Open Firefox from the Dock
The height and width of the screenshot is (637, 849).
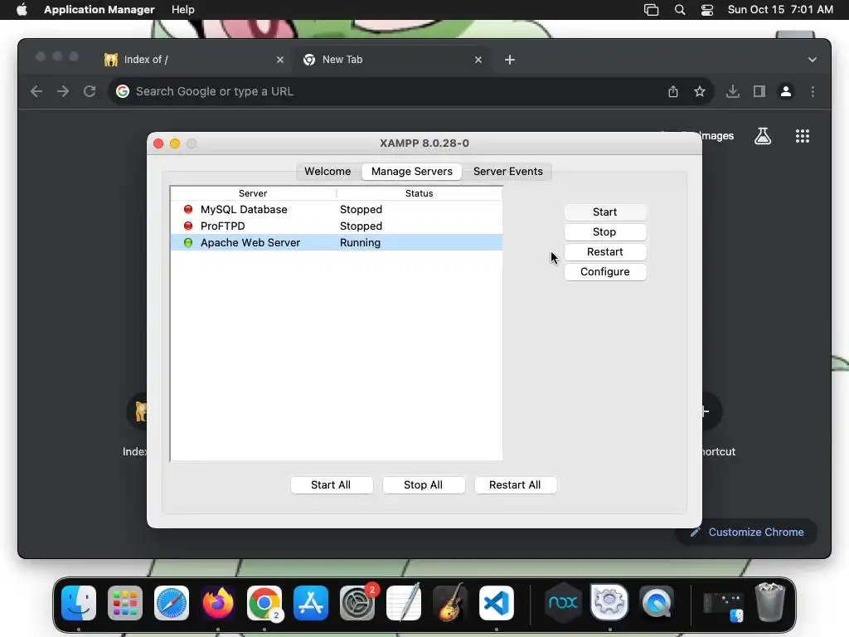point(218,603)
